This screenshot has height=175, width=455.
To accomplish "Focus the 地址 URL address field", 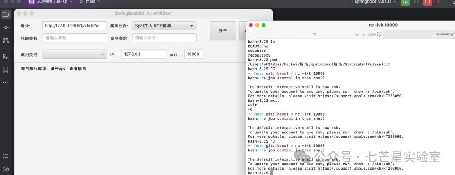I will 75,26.
